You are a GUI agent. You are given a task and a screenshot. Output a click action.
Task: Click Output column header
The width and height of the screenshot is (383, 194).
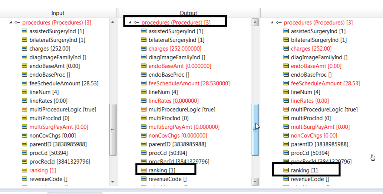coord(188,13)
